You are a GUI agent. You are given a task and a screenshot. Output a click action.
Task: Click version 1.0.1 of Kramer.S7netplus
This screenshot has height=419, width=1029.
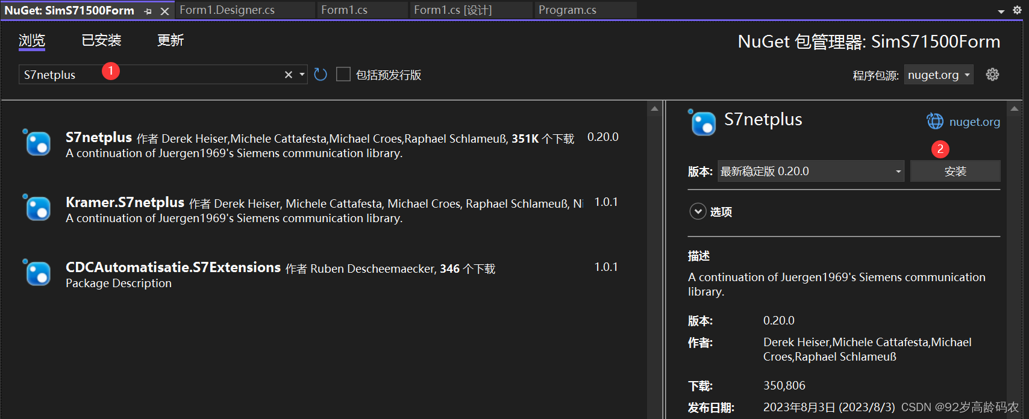pos(606,202)
